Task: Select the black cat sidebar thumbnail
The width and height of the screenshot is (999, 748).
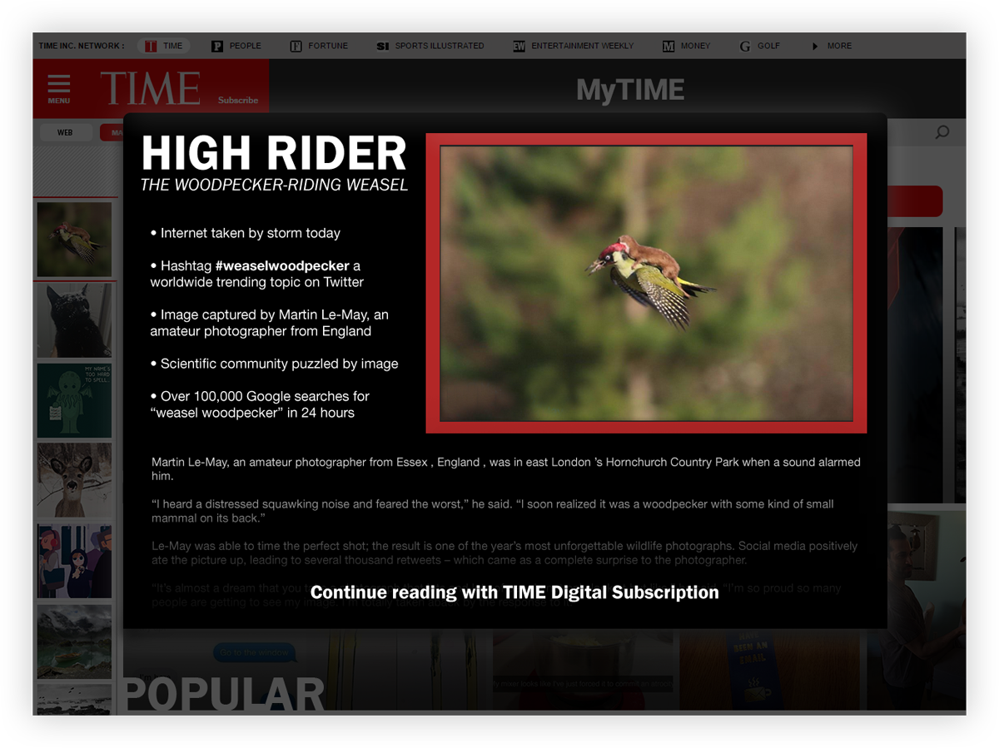Action: point(74,320)
